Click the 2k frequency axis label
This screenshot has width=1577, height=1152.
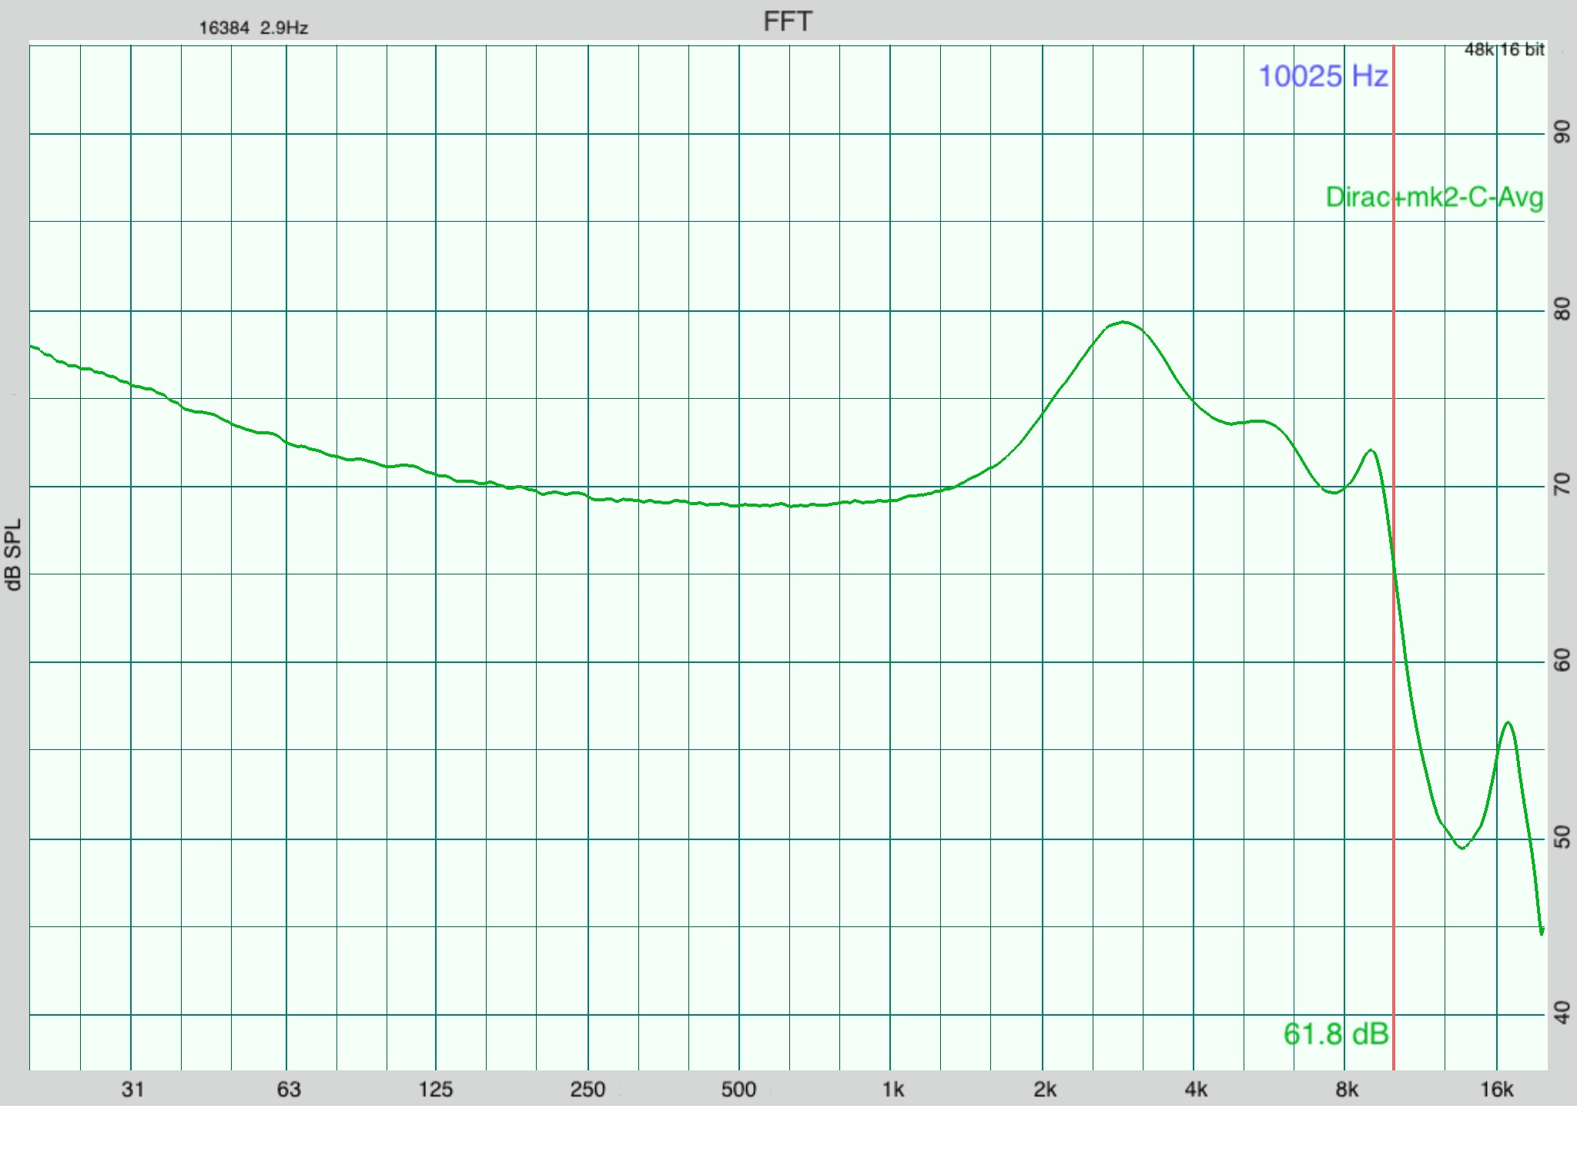[1045, 1090]
